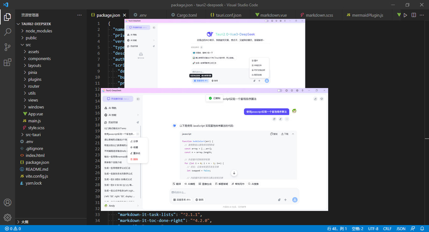Toggle the title bar switch in the bubble sort chat window
Viewport: 429px width, 232px height.
pos(280,91)
